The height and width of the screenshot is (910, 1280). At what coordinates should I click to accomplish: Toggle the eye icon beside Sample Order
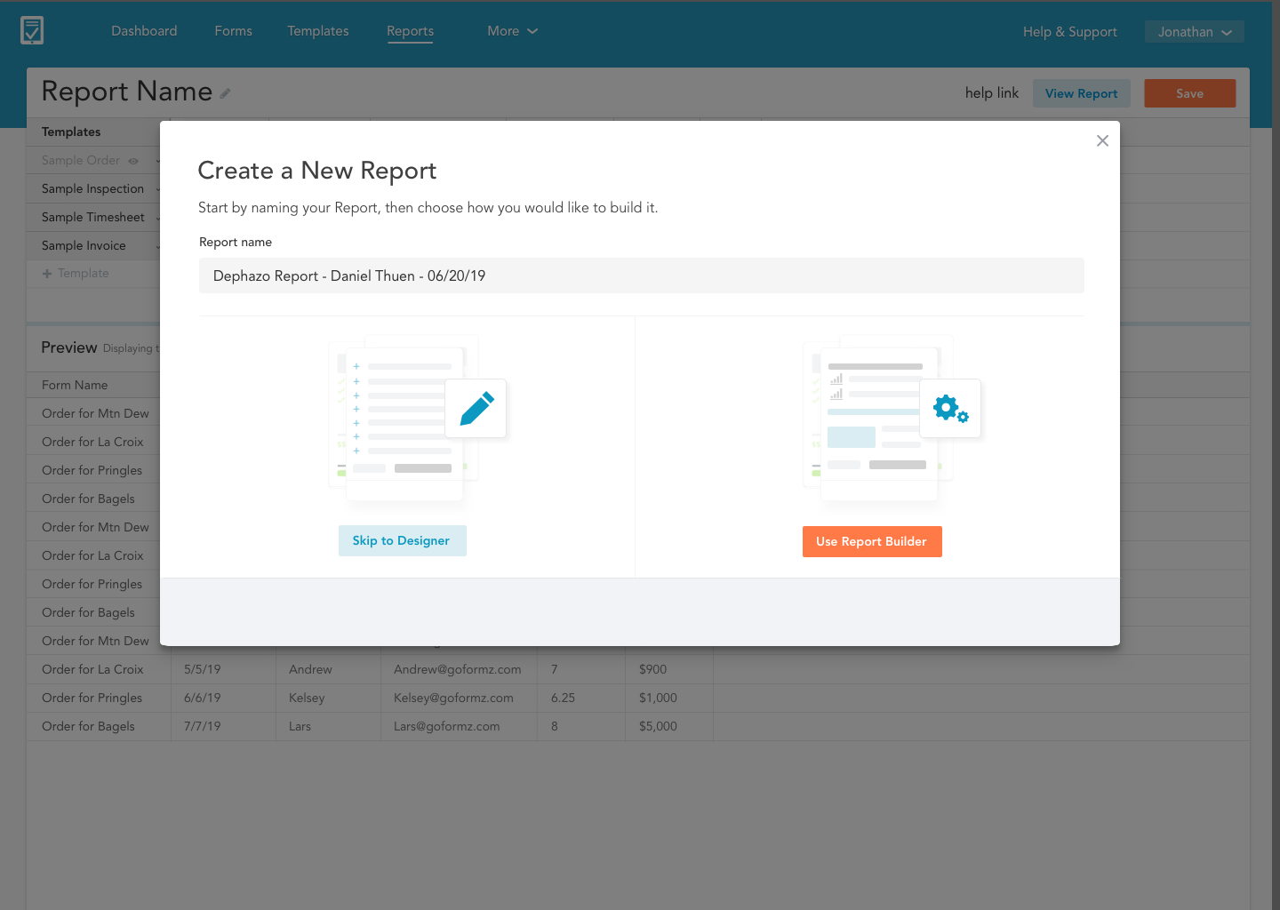(x=133, y=161)
